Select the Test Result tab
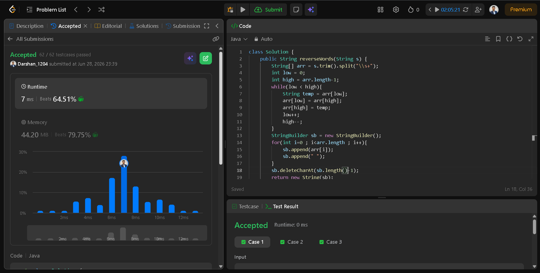 coord(282,207)
